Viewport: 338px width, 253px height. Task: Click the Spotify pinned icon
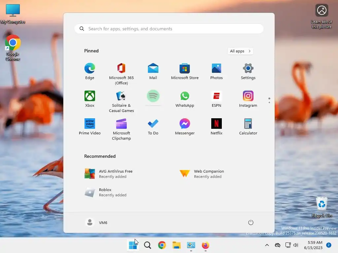point(153,96)
